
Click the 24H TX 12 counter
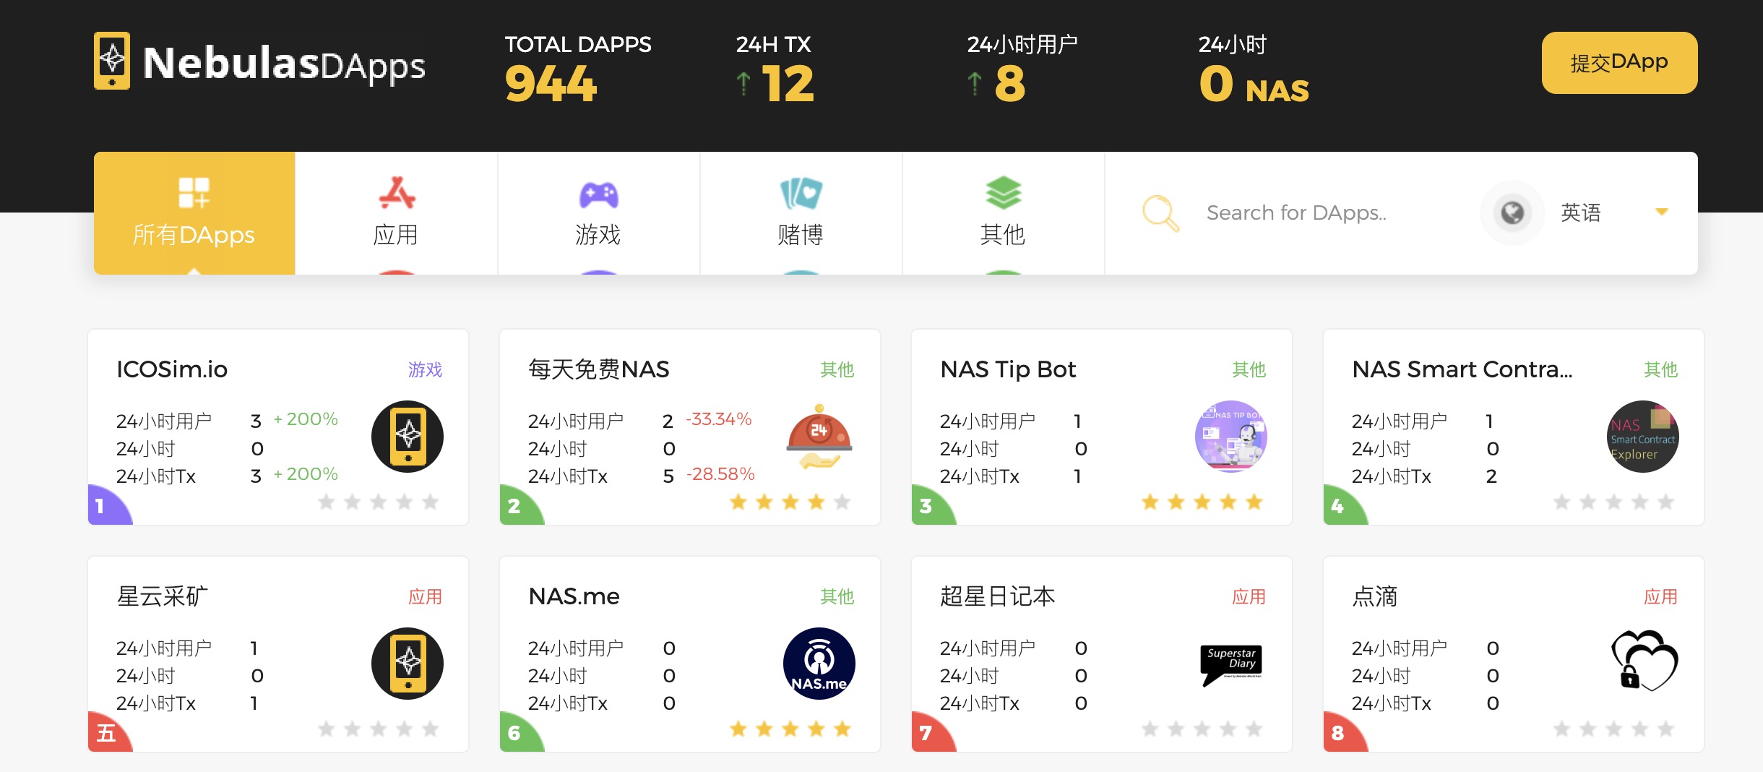click(775, 69)
